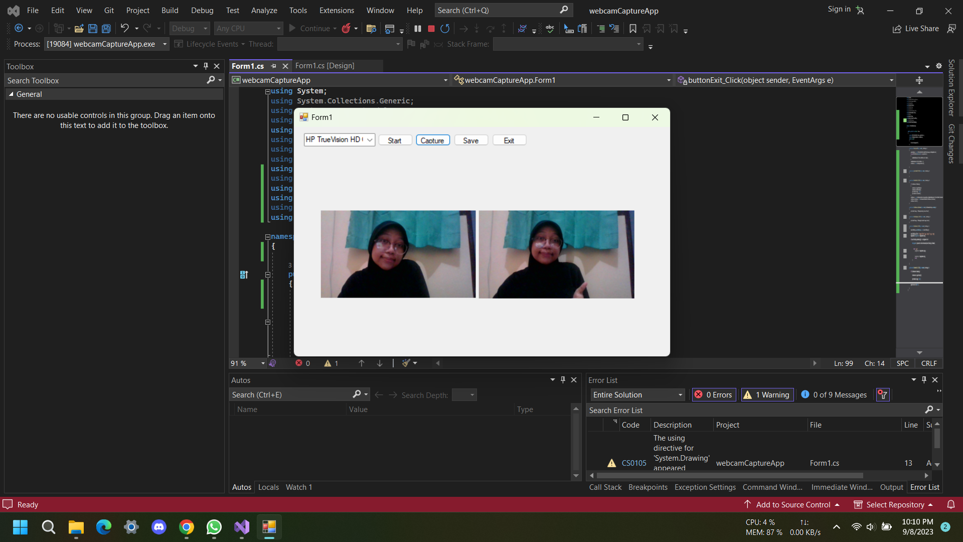The width and height of the screenshot is (963, 542).
Task: Click the Search Toolbox input field
Action: coord(105,80)
